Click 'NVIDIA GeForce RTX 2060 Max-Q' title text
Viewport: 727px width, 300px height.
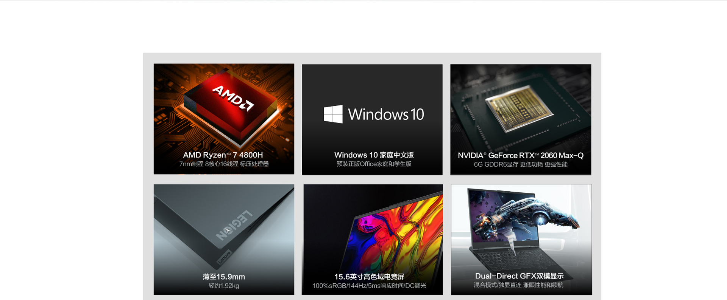pyautogui.click(x=521, y=155)
